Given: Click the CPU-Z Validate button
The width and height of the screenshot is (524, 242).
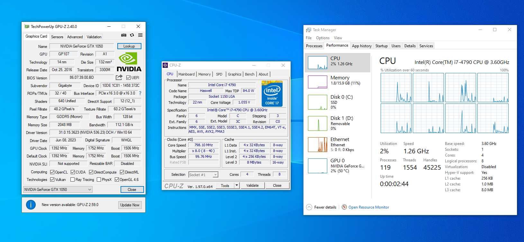Looking at the screenshot, I should click(x=252, y=185).
